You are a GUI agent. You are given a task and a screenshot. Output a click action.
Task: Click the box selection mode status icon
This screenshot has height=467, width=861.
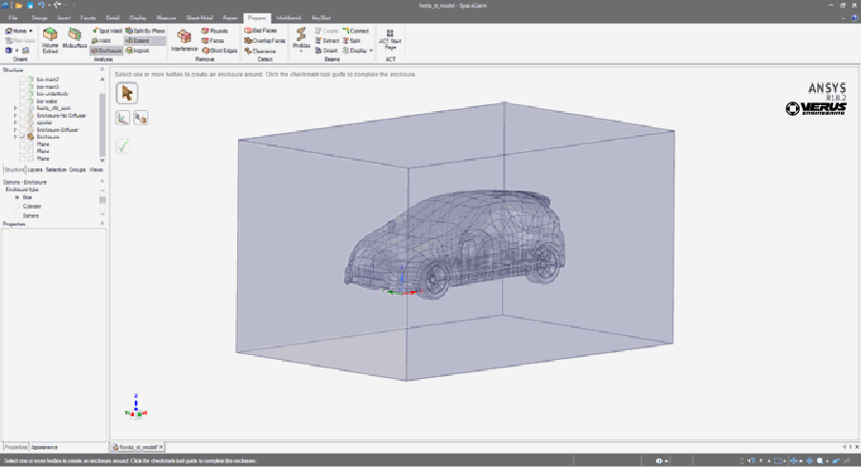778,461
